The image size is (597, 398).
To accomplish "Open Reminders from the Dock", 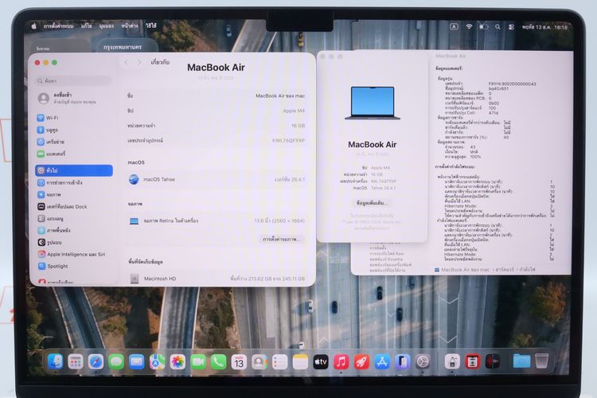I will click(280, 362).
